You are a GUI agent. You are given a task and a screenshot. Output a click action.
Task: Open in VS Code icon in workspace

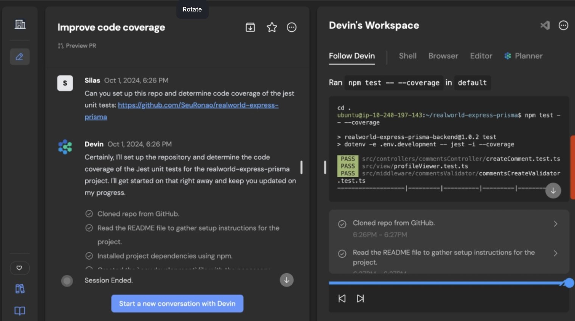coord(545,25)
